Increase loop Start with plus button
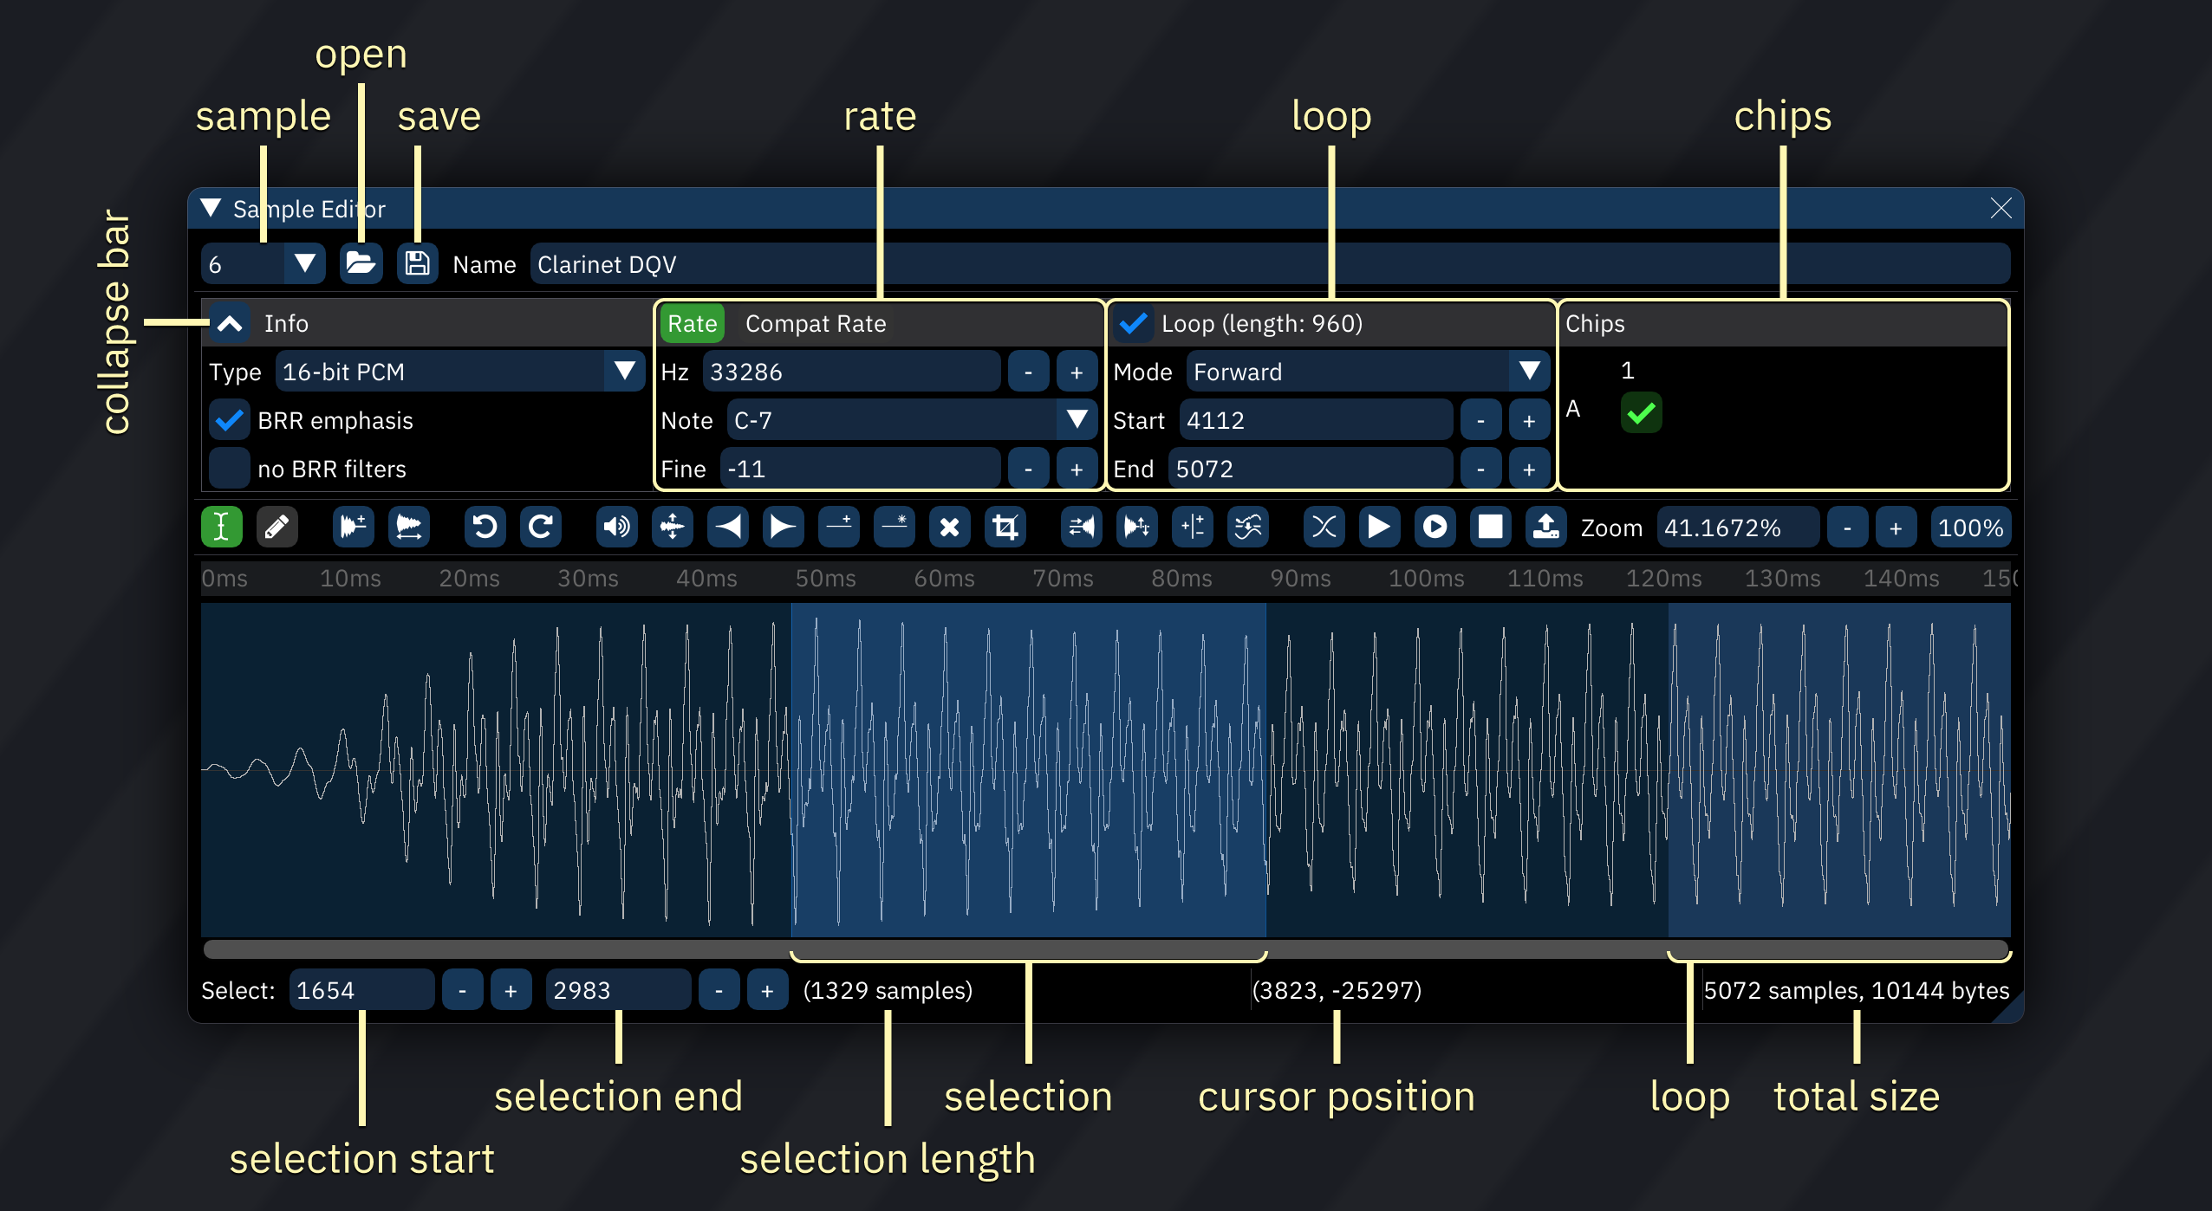2212x1211 pixels. (x=1529, y=420)
